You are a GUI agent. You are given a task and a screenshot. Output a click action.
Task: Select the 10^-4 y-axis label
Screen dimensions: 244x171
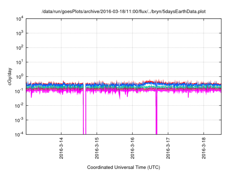pos(19,134)
